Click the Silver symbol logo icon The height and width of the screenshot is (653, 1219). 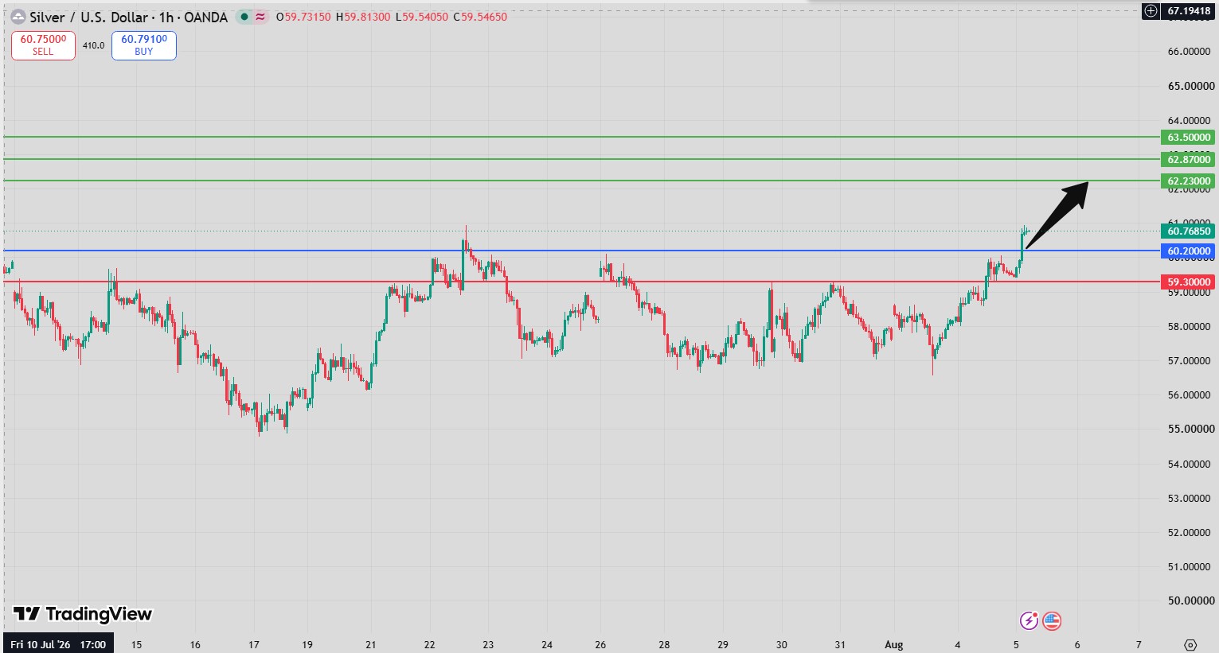pyautogui.click(x=18, y=17)
